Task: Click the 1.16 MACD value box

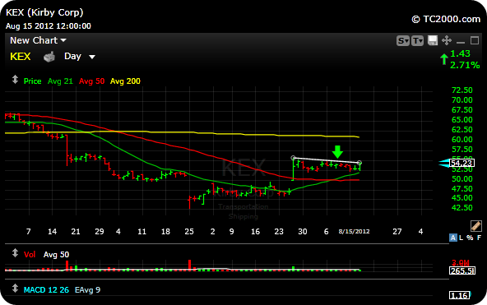Action: coord(459,295)
